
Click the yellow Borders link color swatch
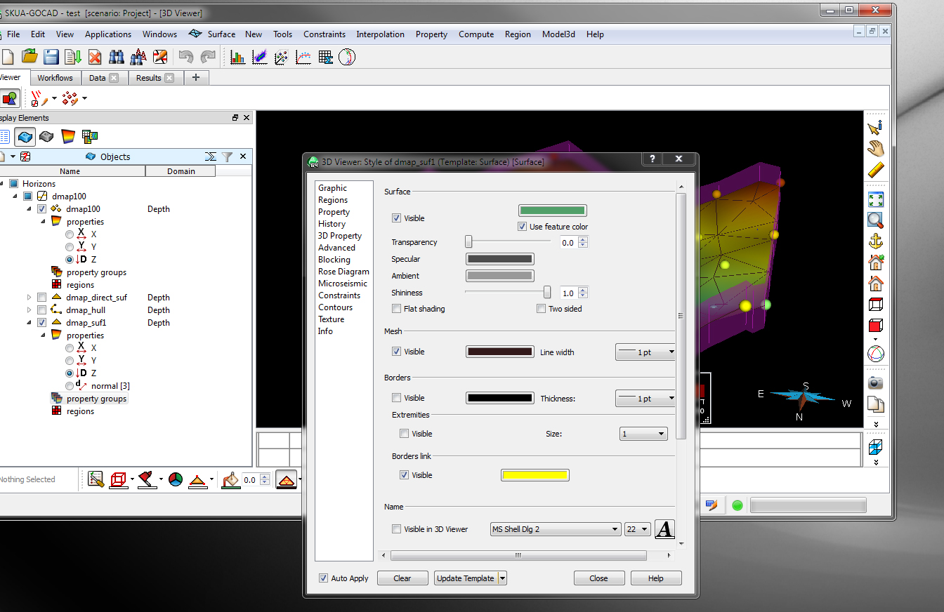[535, 475]
